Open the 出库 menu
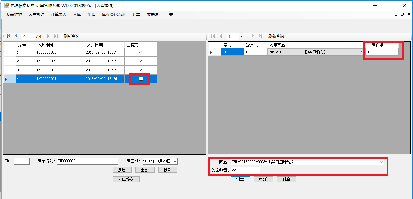413x199 pixels. point(92,14)
